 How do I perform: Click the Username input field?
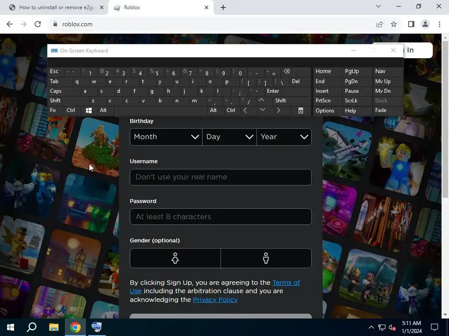click(x=221, y=177)
